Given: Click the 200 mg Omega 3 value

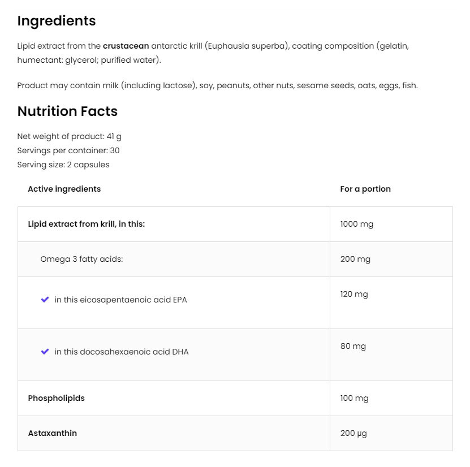Looking at the screenshot, I should click(355, 259).
